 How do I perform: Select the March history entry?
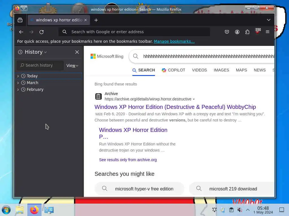(49, 83)
